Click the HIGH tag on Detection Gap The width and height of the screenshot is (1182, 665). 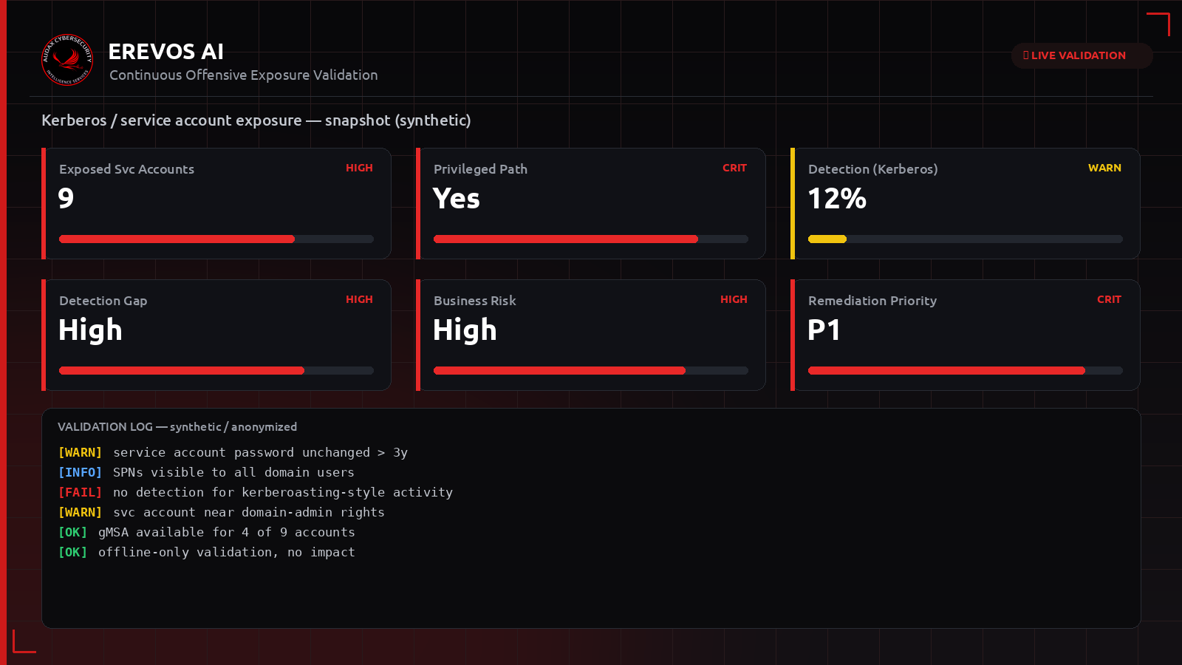tap(359, 299)
